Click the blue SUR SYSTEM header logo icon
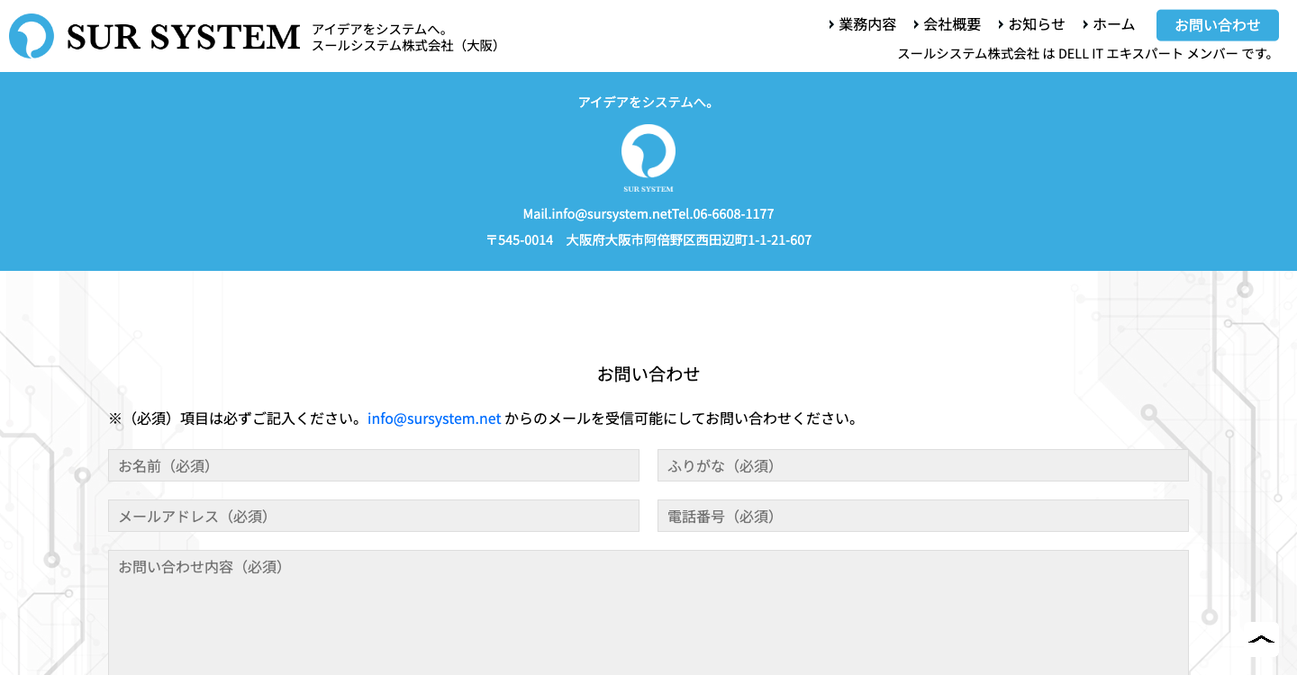Screen dimensions: 1297x675 click(32, 36)
